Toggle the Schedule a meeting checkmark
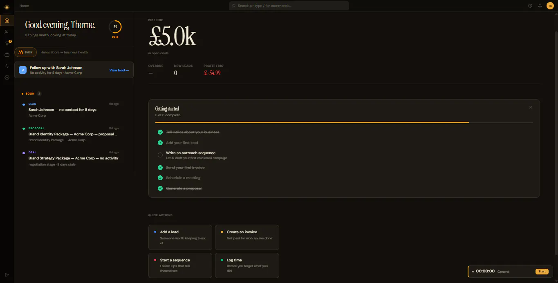This screenshot has width=558, height=283. (160, 178)
